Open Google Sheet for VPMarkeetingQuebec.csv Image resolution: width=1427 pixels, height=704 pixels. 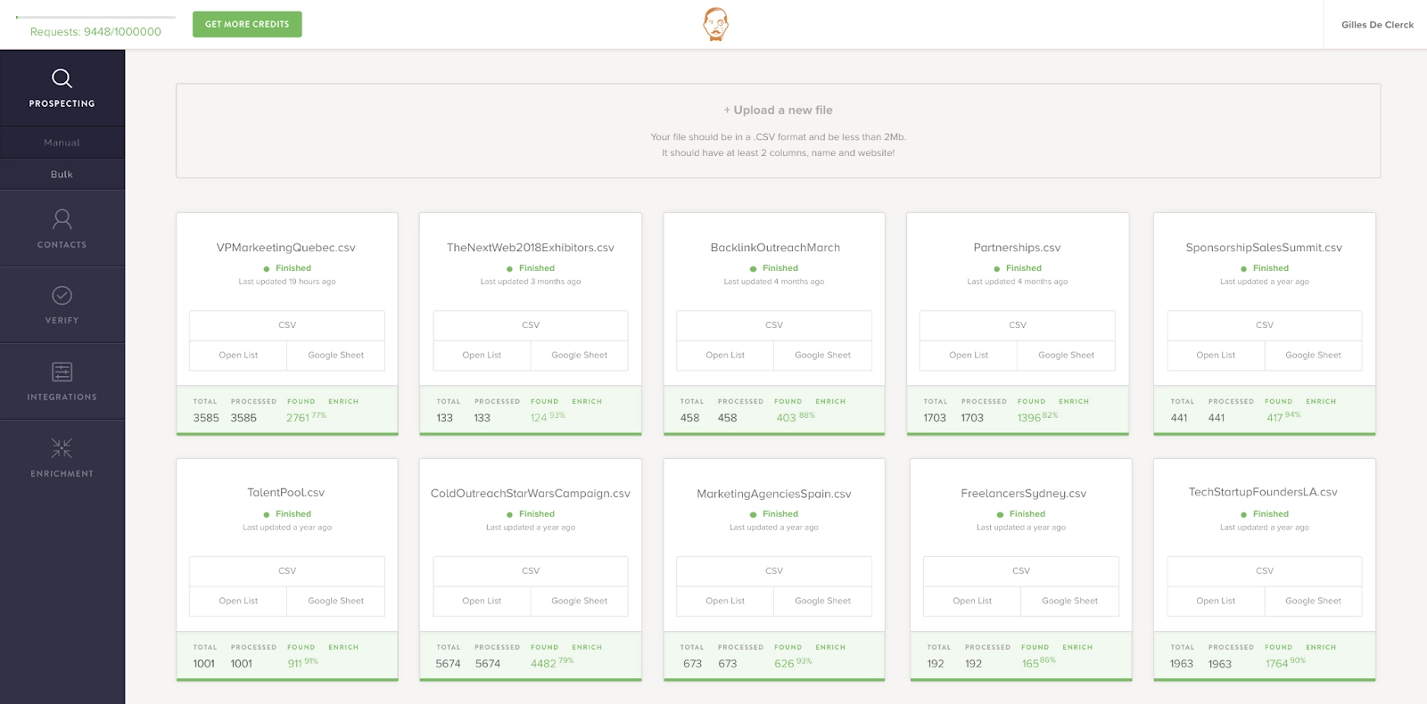(x=336, y=356)
